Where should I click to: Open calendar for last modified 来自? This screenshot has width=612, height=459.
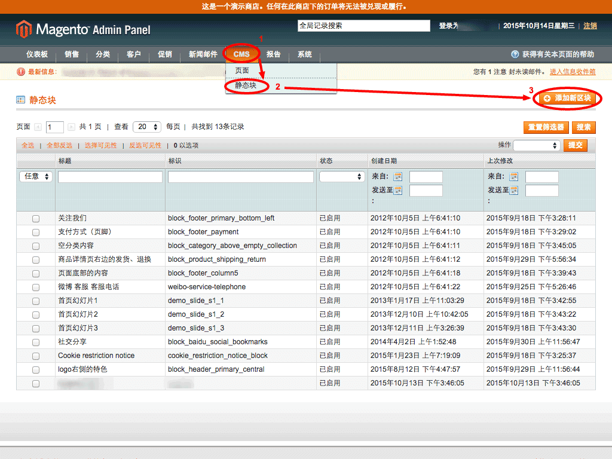tap(513, 177)
